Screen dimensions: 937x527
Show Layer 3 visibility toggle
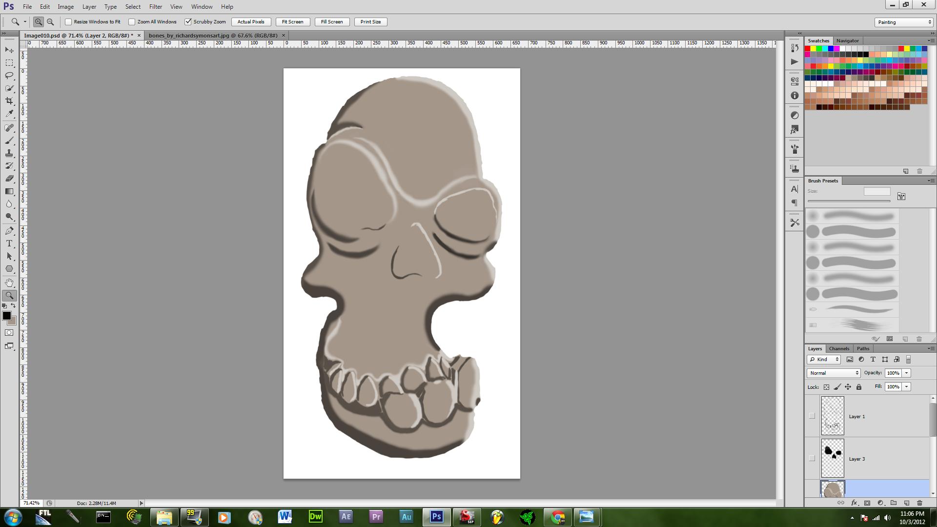pos(812,459)
